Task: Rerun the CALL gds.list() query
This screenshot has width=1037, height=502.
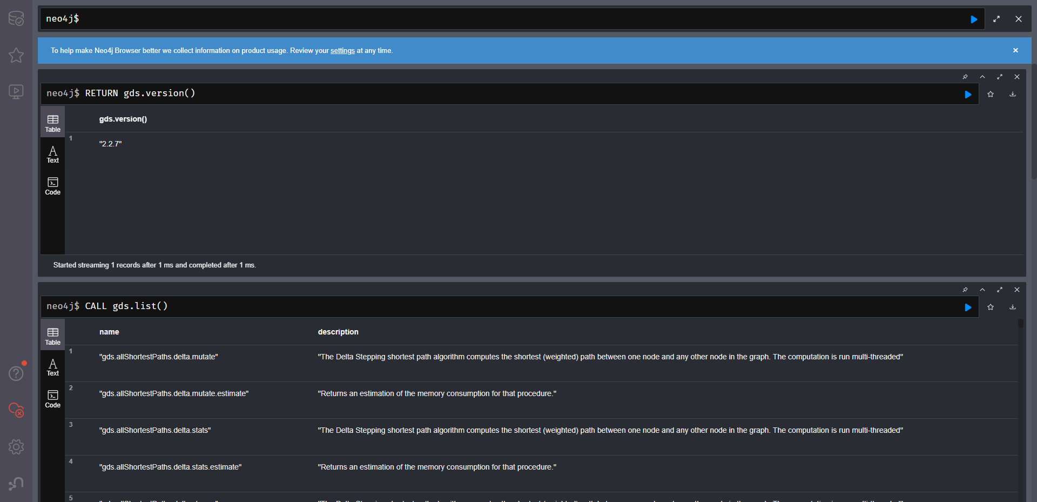Action: [x=968, y=307]
